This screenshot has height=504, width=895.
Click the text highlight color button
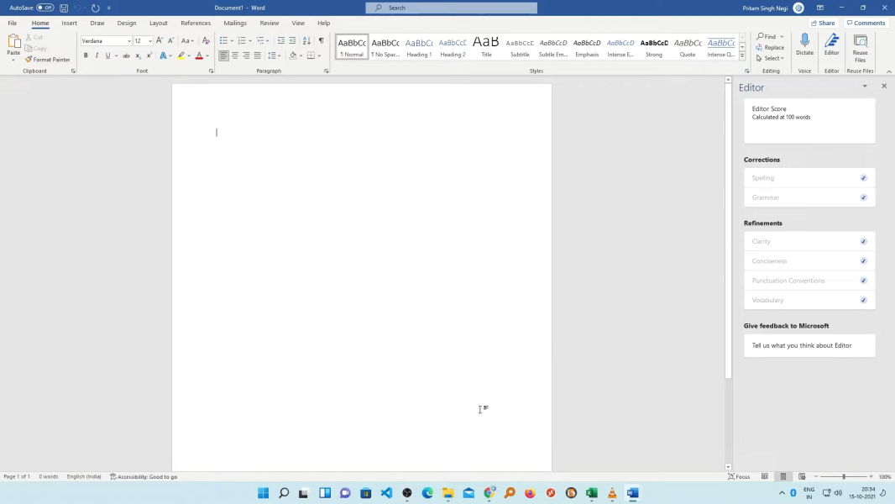pyautogui.click(x=181, y=55)
